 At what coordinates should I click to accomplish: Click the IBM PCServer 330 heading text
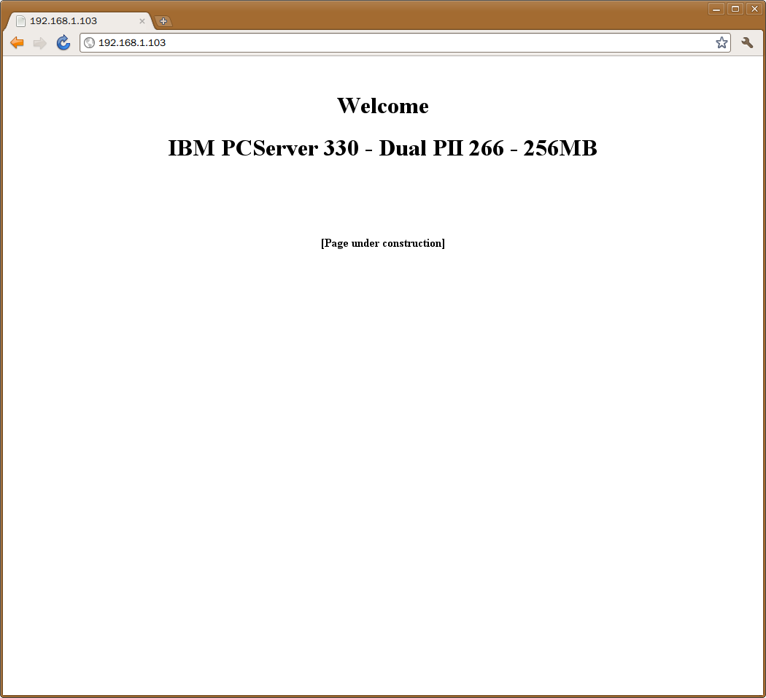(x=383, y=148)
